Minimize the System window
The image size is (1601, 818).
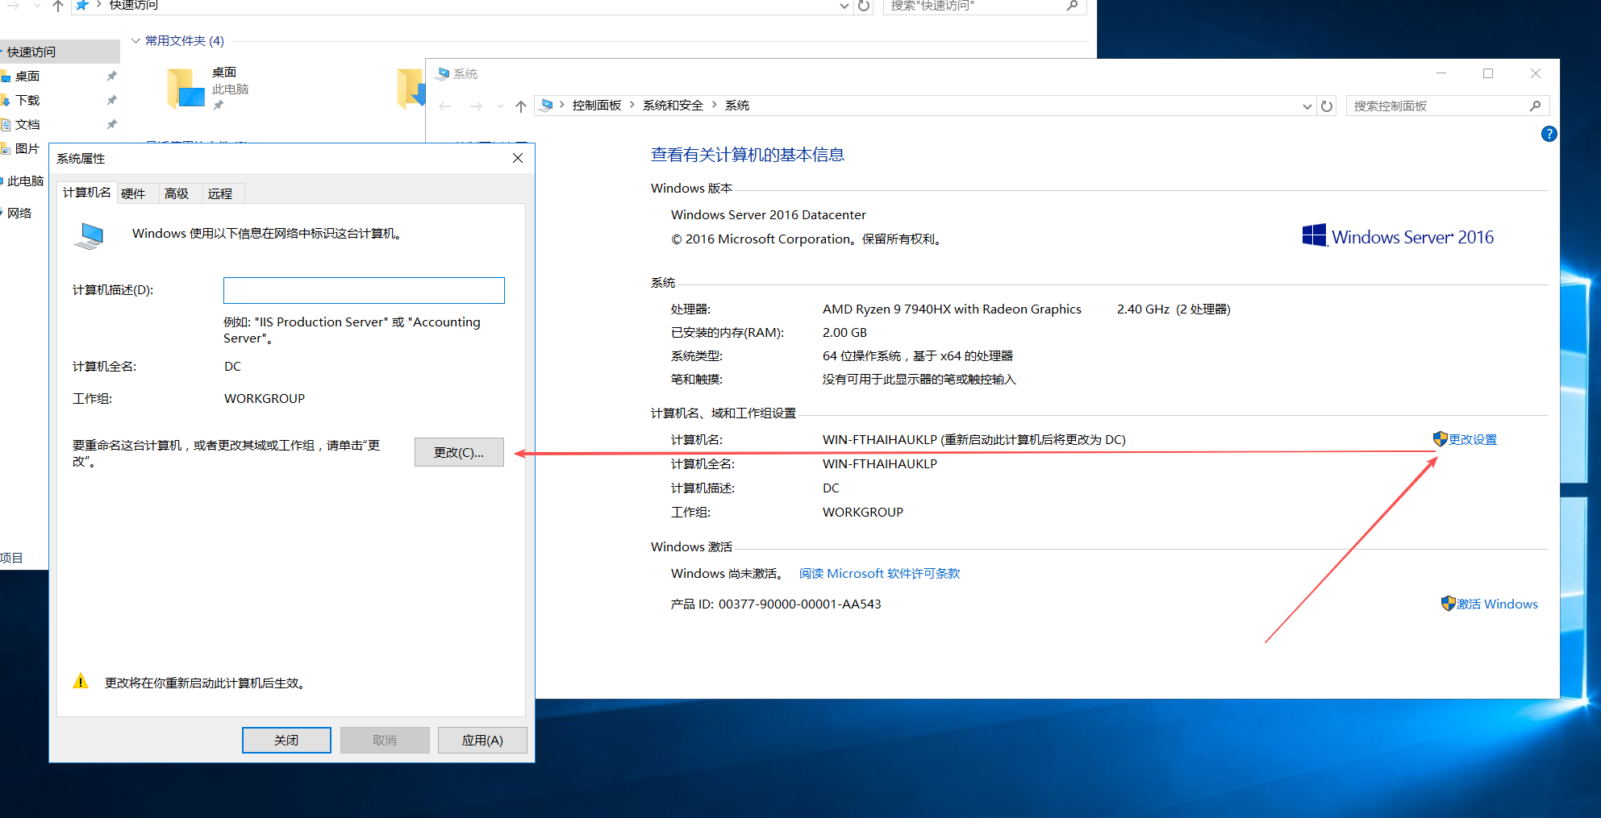click(1441, 73)
